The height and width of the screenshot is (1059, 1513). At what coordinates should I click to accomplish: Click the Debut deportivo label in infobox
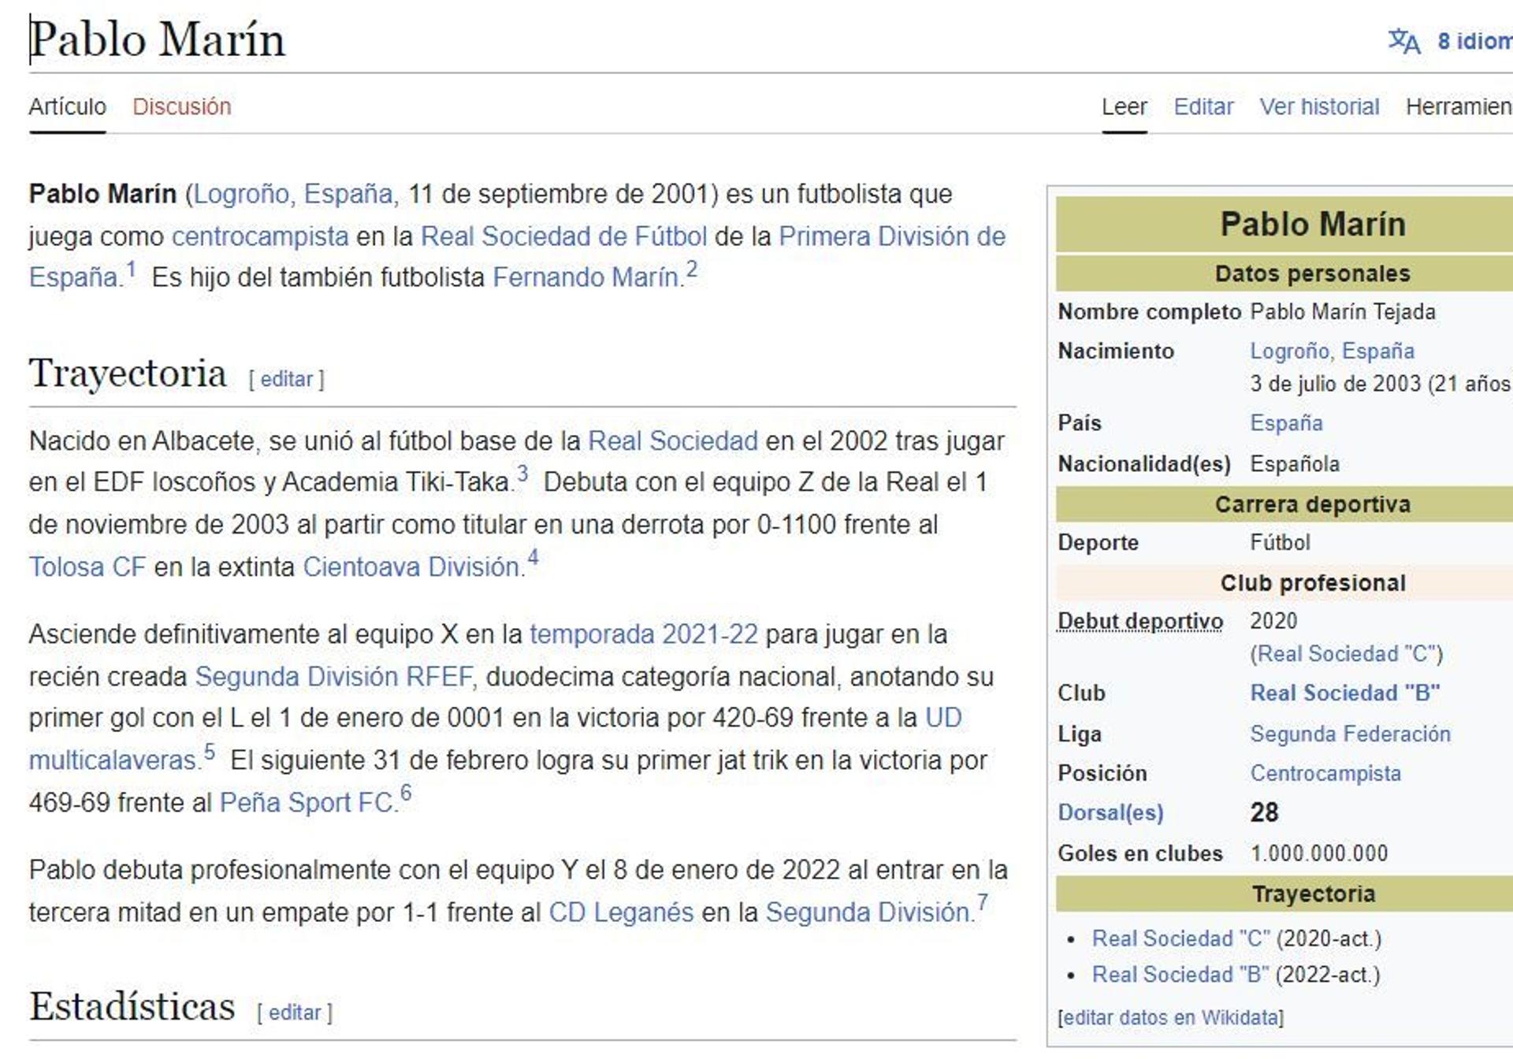[1140, 622]
